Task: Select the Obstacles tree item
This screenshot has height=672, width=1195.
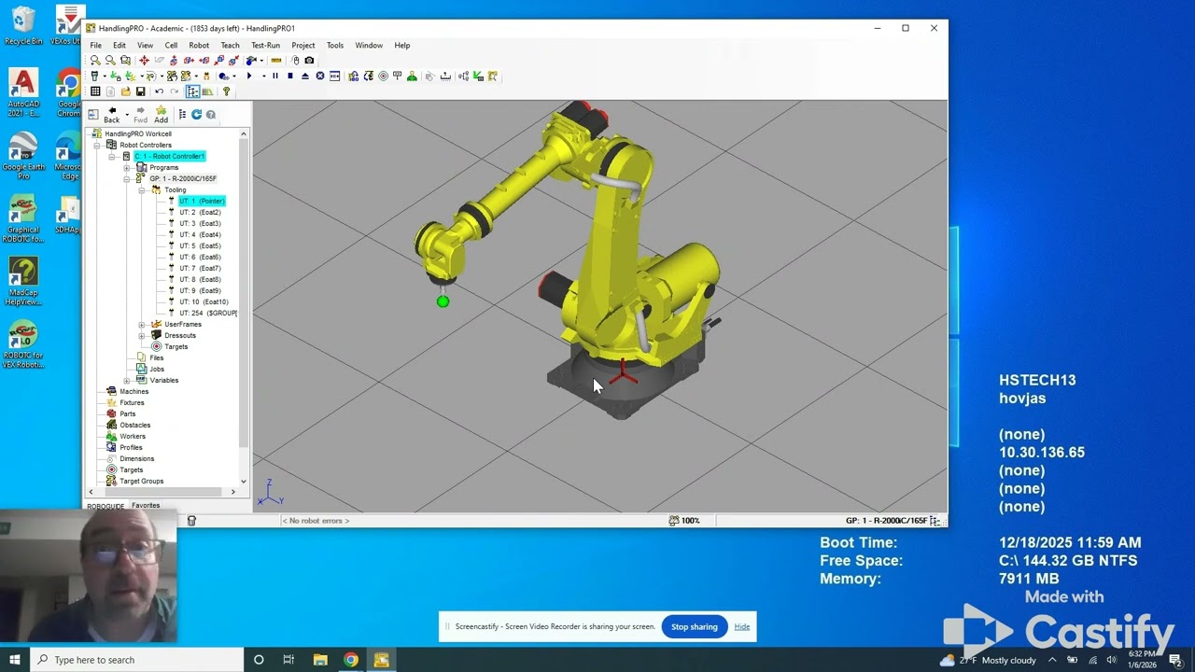Action: pos(134,426)
